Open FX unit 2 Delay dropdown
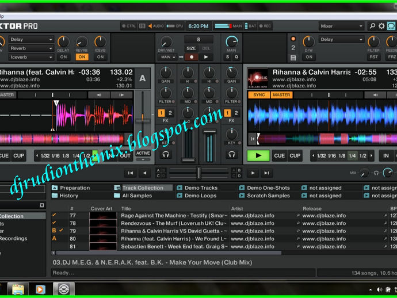 coord(341,40)
